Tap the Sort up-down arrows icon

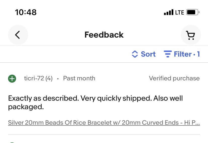(135, 54)
